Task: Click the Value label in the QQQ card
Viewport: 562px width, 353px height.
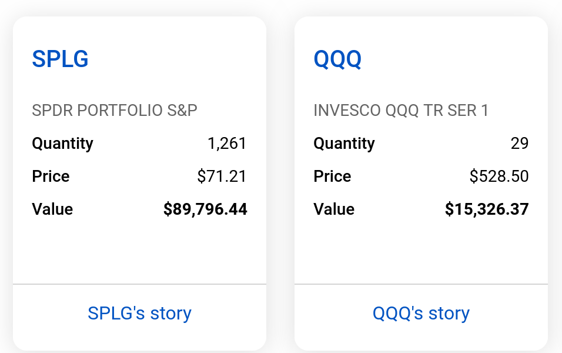Action: [x=334, y=209]
